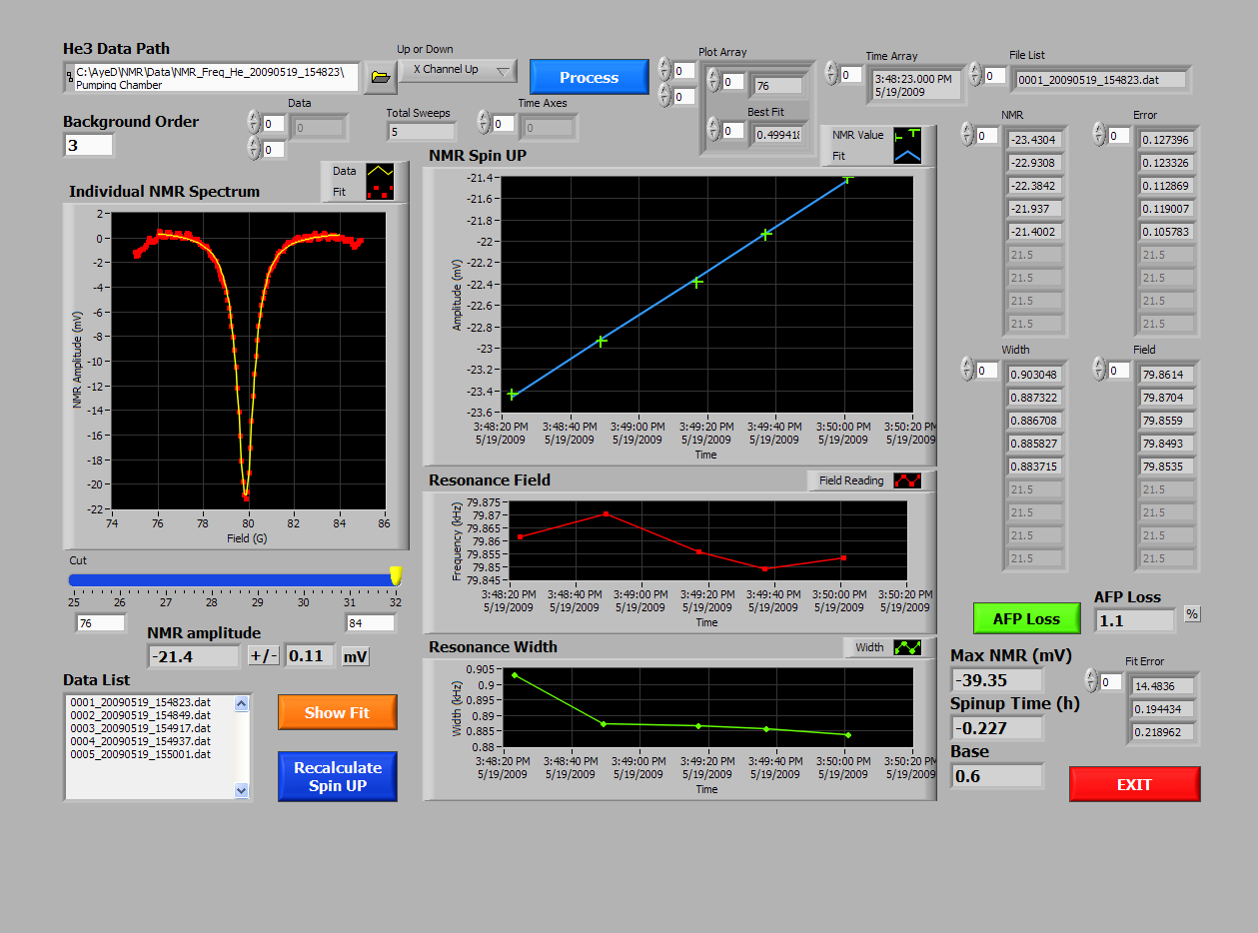Click the lower cut value field showing 76
This screenshot has height=933, width=1258.
[x=100, y=623]
